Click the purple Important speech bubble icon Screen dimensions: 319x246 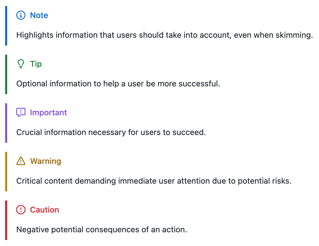(x=21, y=113)
